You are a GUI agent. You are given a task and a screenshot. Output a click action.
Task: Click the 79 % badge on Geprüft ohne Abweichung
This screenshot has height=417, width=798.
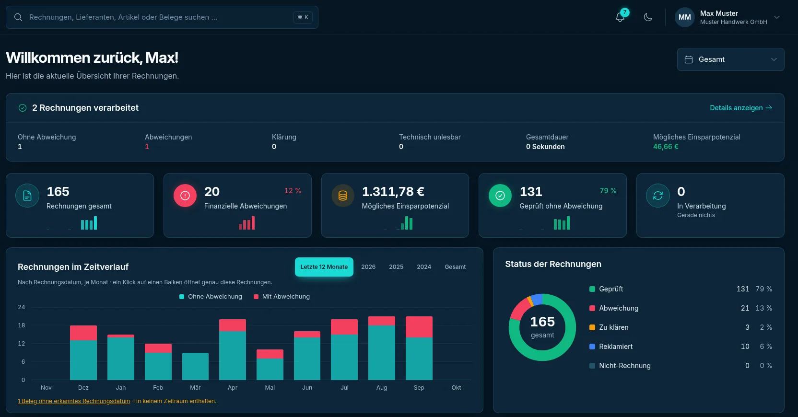[608, 191]
